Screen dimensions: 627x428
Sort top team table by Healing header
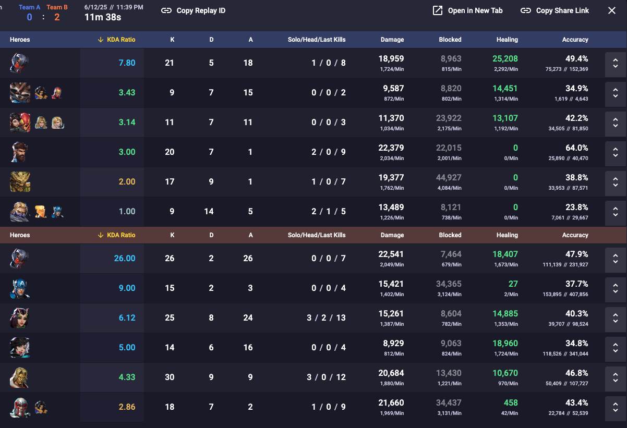[507, 40]
